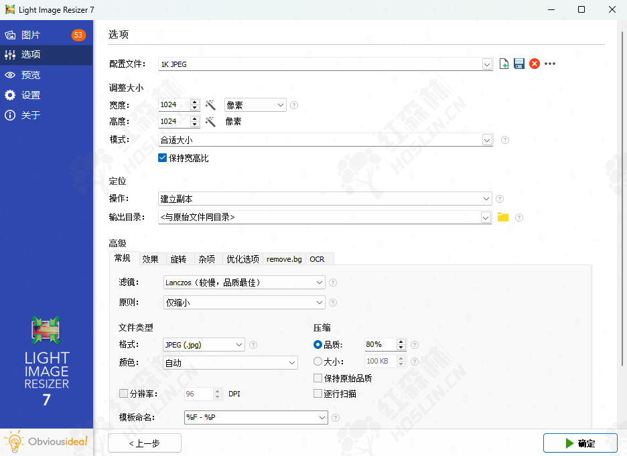Open the 像素 unit dropdown

coord(255,104)
